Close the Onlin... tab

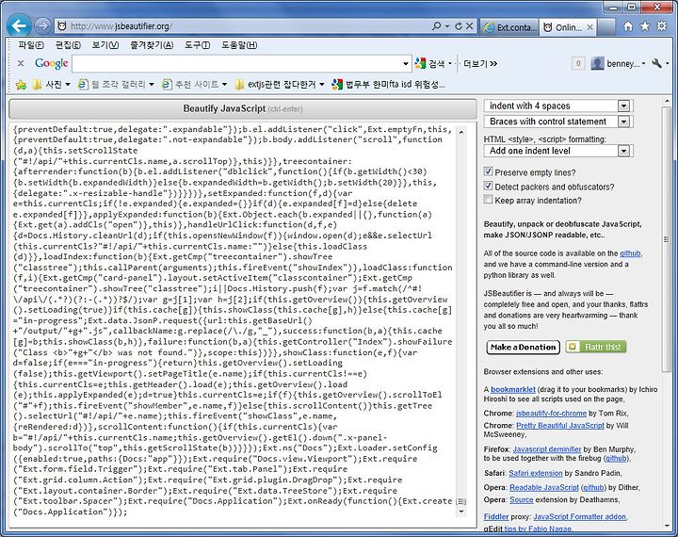click(x=589, y=27)
